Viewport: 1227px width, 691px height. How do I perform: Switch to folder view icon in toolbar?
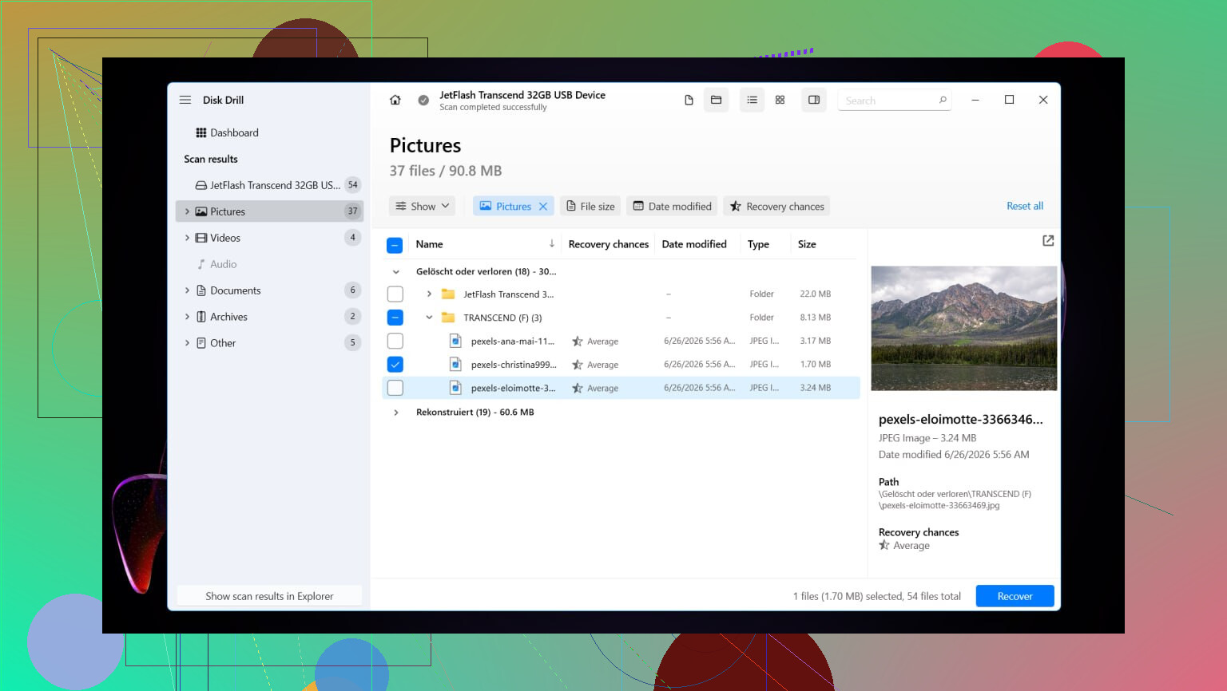pos(716,100)
